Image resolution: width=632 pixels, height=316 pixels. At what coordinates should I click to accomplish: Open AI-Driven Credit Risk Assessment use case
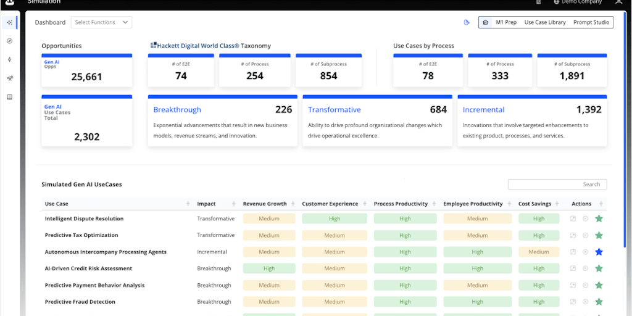[88, 268]
